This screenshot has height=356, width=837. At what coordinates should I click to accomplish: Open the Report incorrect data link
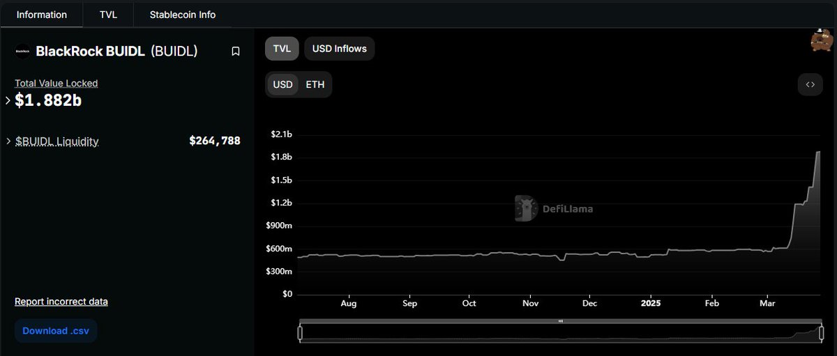coord(61,302)
